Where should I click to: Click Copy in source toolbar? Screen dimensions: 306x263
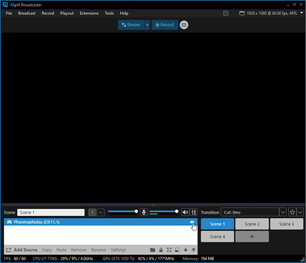[47, 250]
